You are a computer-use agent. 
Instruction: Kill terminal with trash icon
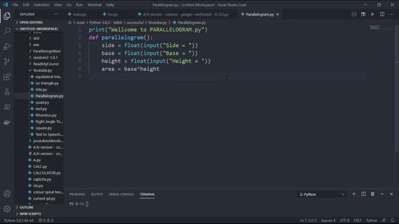(x=373, y=194)
